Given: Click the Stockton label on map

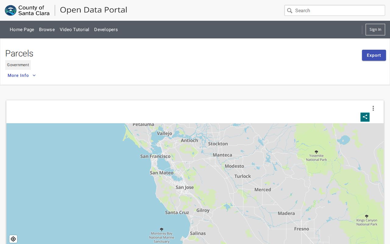Looking at the screenshot, I should tap(218, 144).
